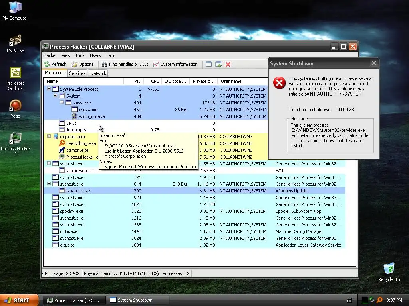Click the red error icon in System Shutdown
This screenshot has height=306, width=409.
(279, 83)
